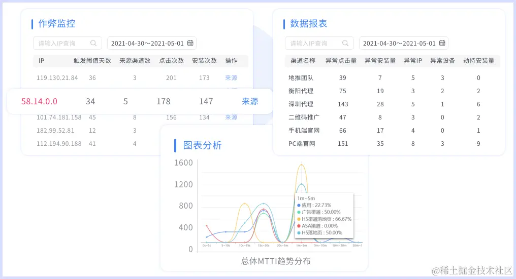Click 来源 link for IP 101.74.181.158
The image size is (516, 279).
point(231,117)
